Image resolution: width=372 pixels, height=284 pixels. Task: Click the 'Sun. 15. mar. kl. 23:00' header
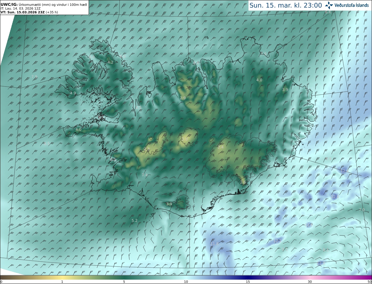point(285,5)
